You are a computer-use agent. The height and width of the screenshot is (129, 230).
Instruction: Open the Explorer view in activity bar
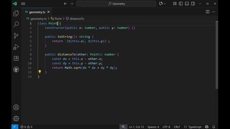(16, 13)
